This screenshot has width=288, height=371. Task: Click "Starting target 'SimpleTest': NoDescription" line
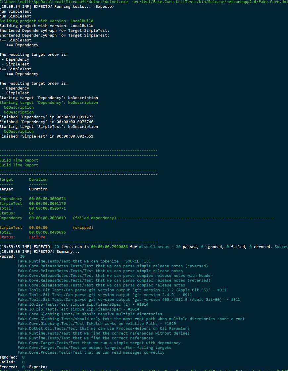click(49, 127)
